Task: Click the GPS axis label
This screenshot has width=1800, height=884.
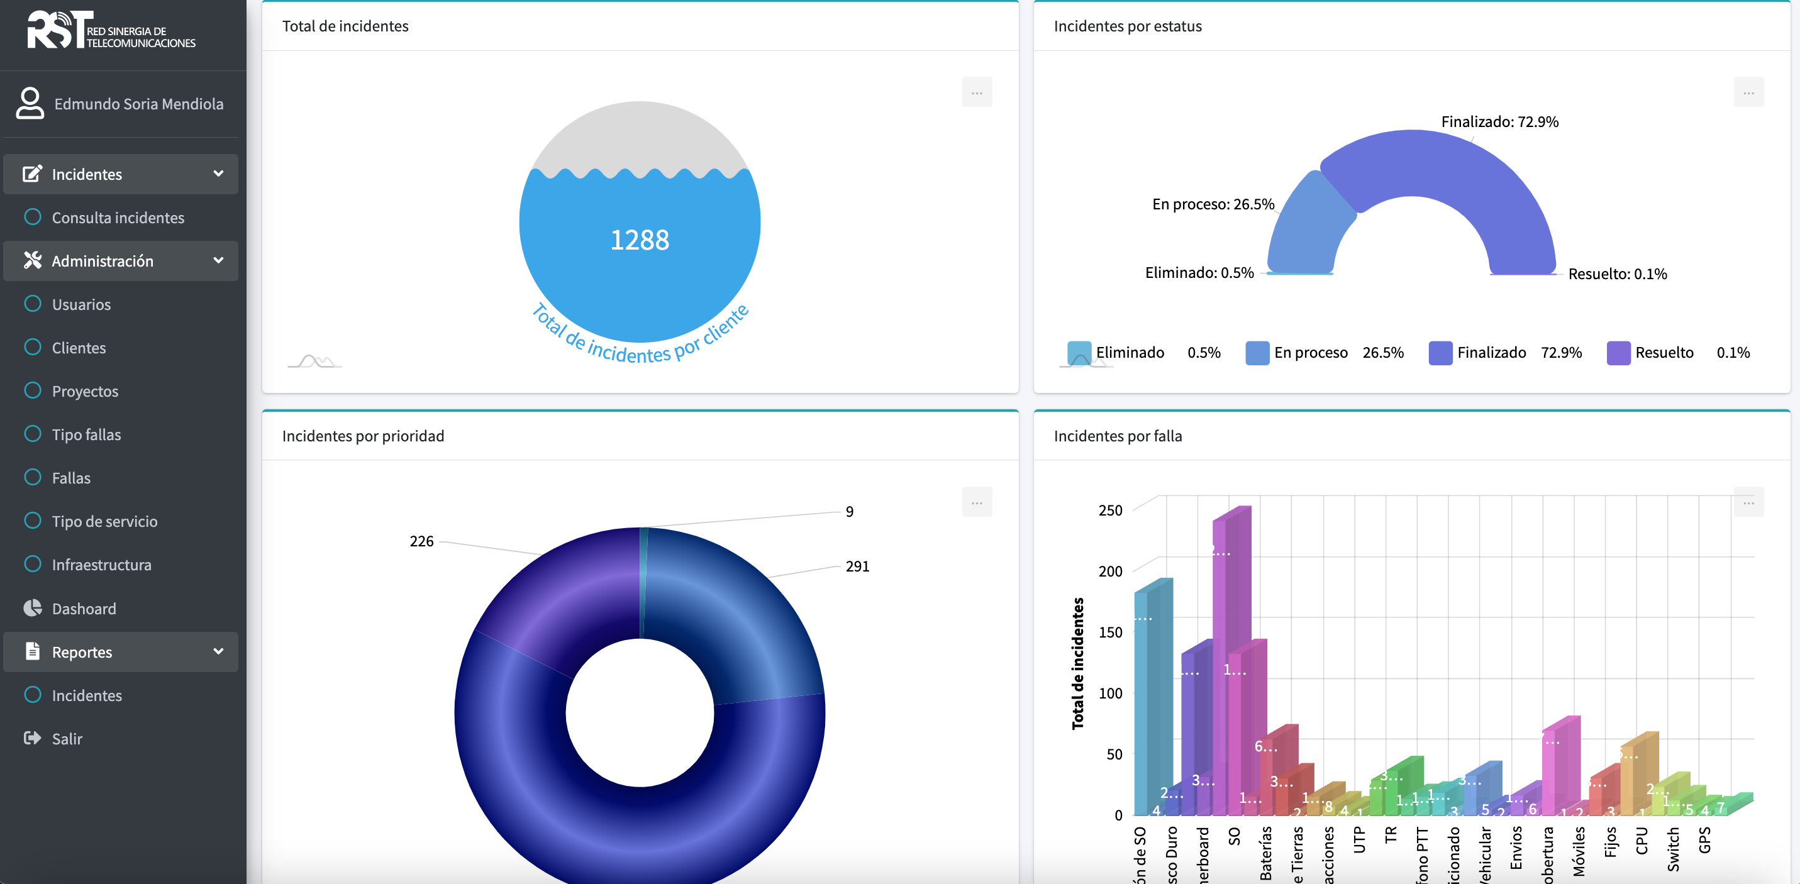Action: click(x=1704, y=839)
